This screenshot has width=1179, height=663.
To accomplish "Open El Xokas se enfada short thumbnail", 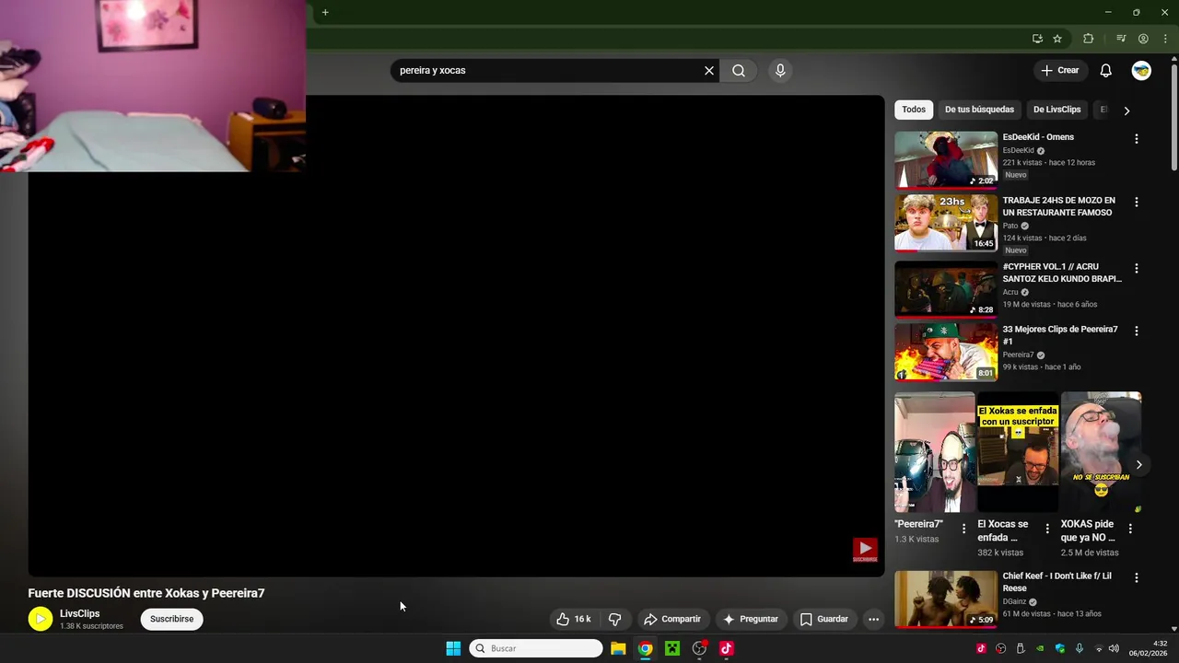I will pyautogui.click(x=1018, y=452).
